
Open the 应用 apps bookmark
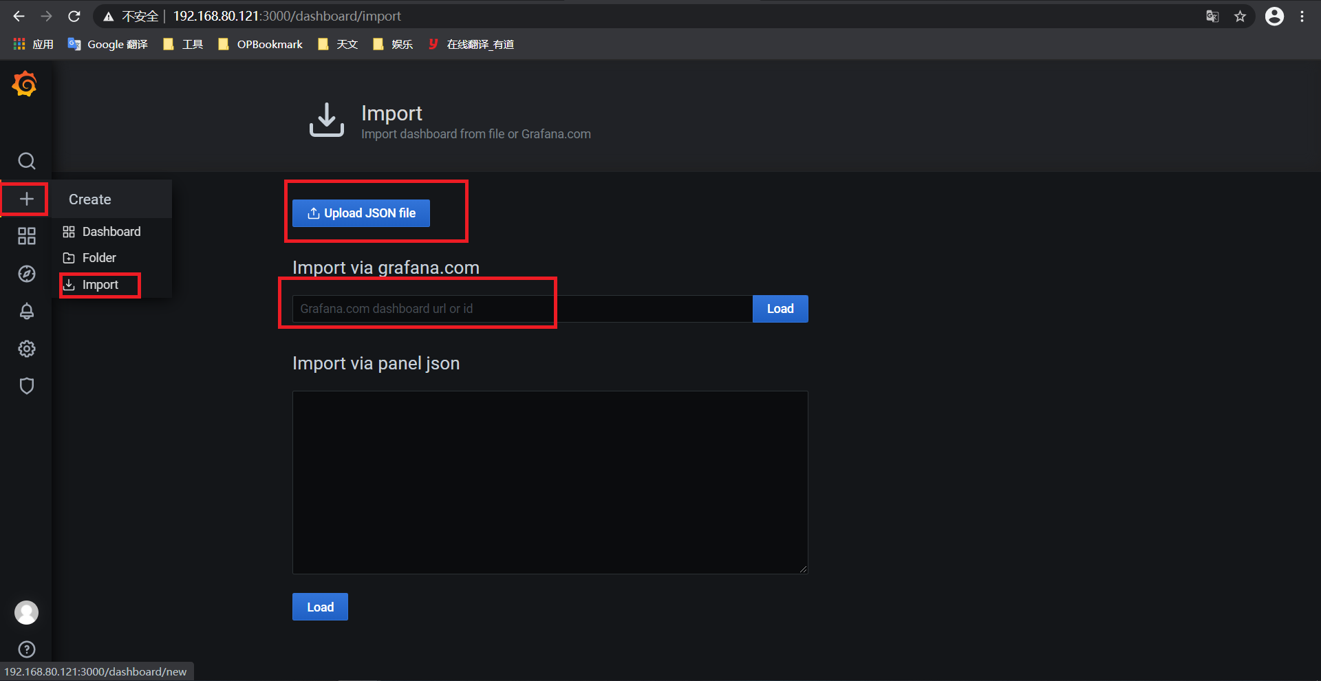[x=33, y=44]
